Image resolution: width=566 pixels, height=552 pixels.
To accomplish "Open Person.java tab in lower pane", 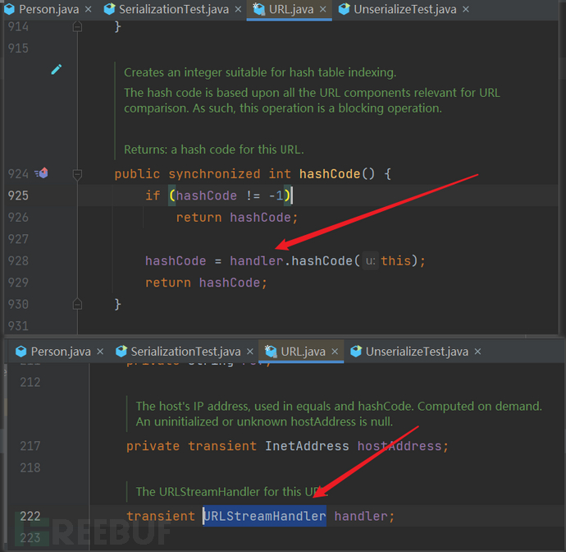I will point(61,352).
